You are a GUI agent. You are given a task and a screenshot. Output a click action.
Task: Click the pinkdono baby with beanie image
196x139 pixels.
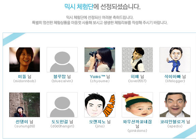(137, 105)
